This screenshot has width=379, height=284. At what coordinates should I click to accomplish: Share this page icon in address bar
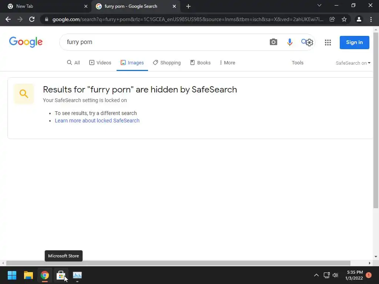coord(332,19)
